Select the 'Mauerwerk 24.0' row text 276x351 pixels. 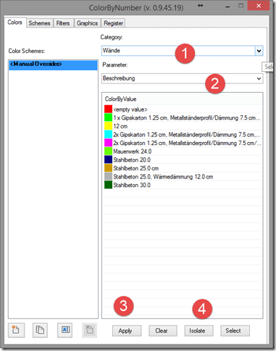pyautogui.click(x=133, y=152)
